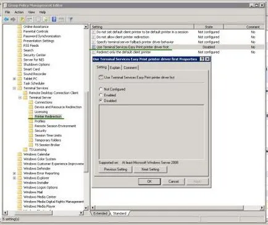Sort the list by the State column header

[209, 27]
